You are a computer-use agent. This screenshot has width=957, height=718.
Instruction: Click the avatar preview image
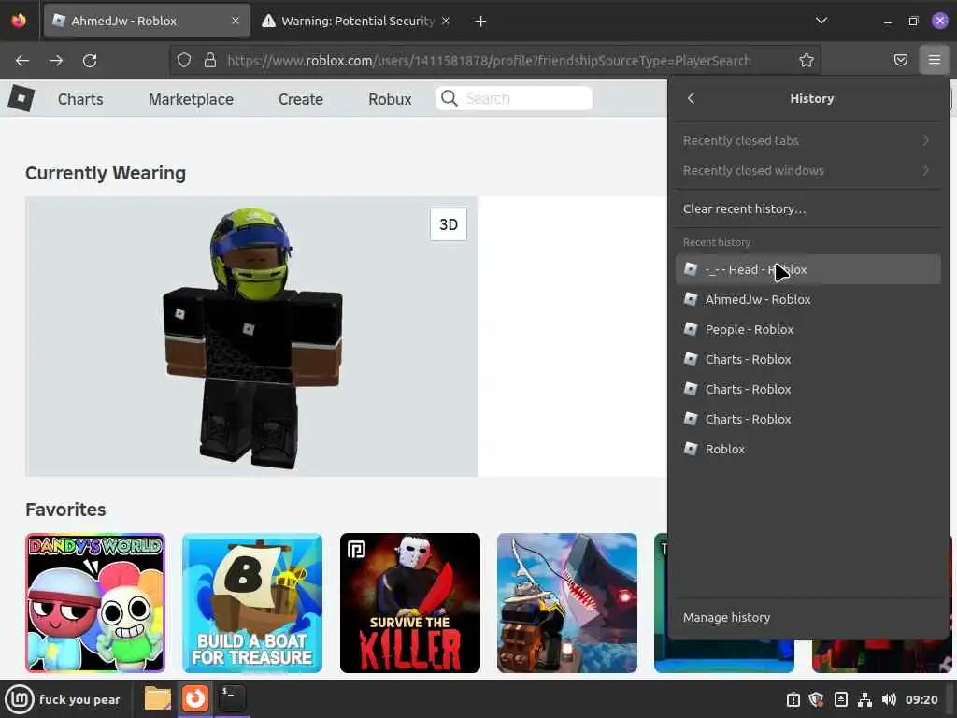pos(251,337)
